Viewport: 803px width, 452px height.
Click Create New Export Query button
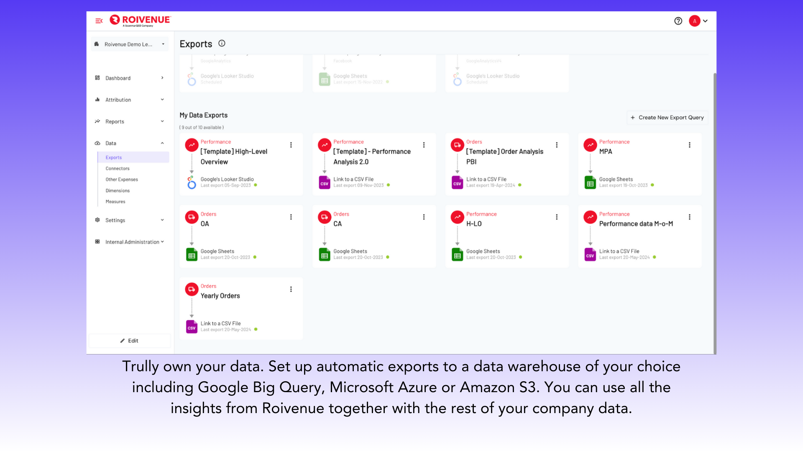[x=667, y=118]
